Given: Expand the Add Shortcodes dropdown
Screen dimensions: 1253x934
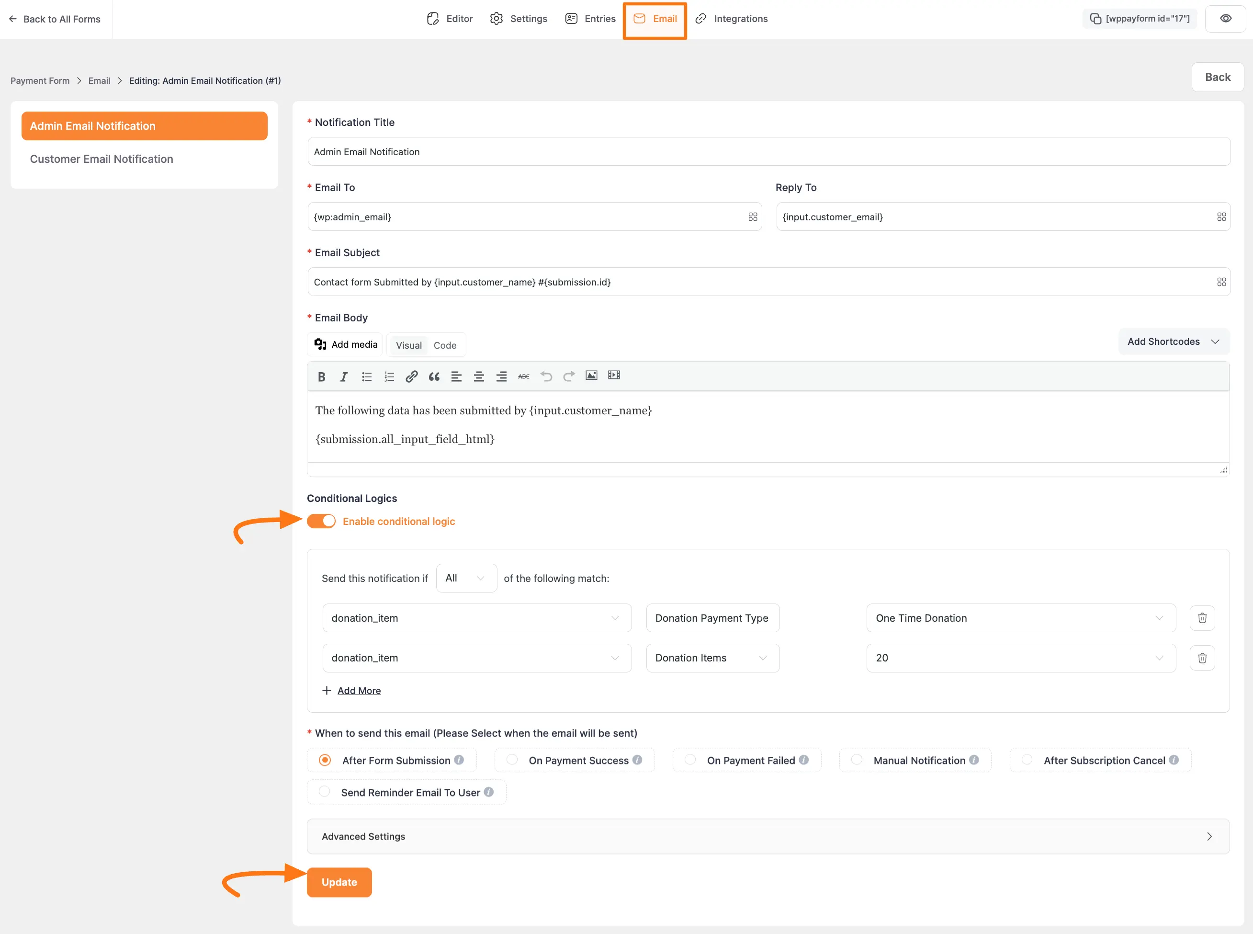Looking at the screenshot, I should click(x=1174, y=342).
